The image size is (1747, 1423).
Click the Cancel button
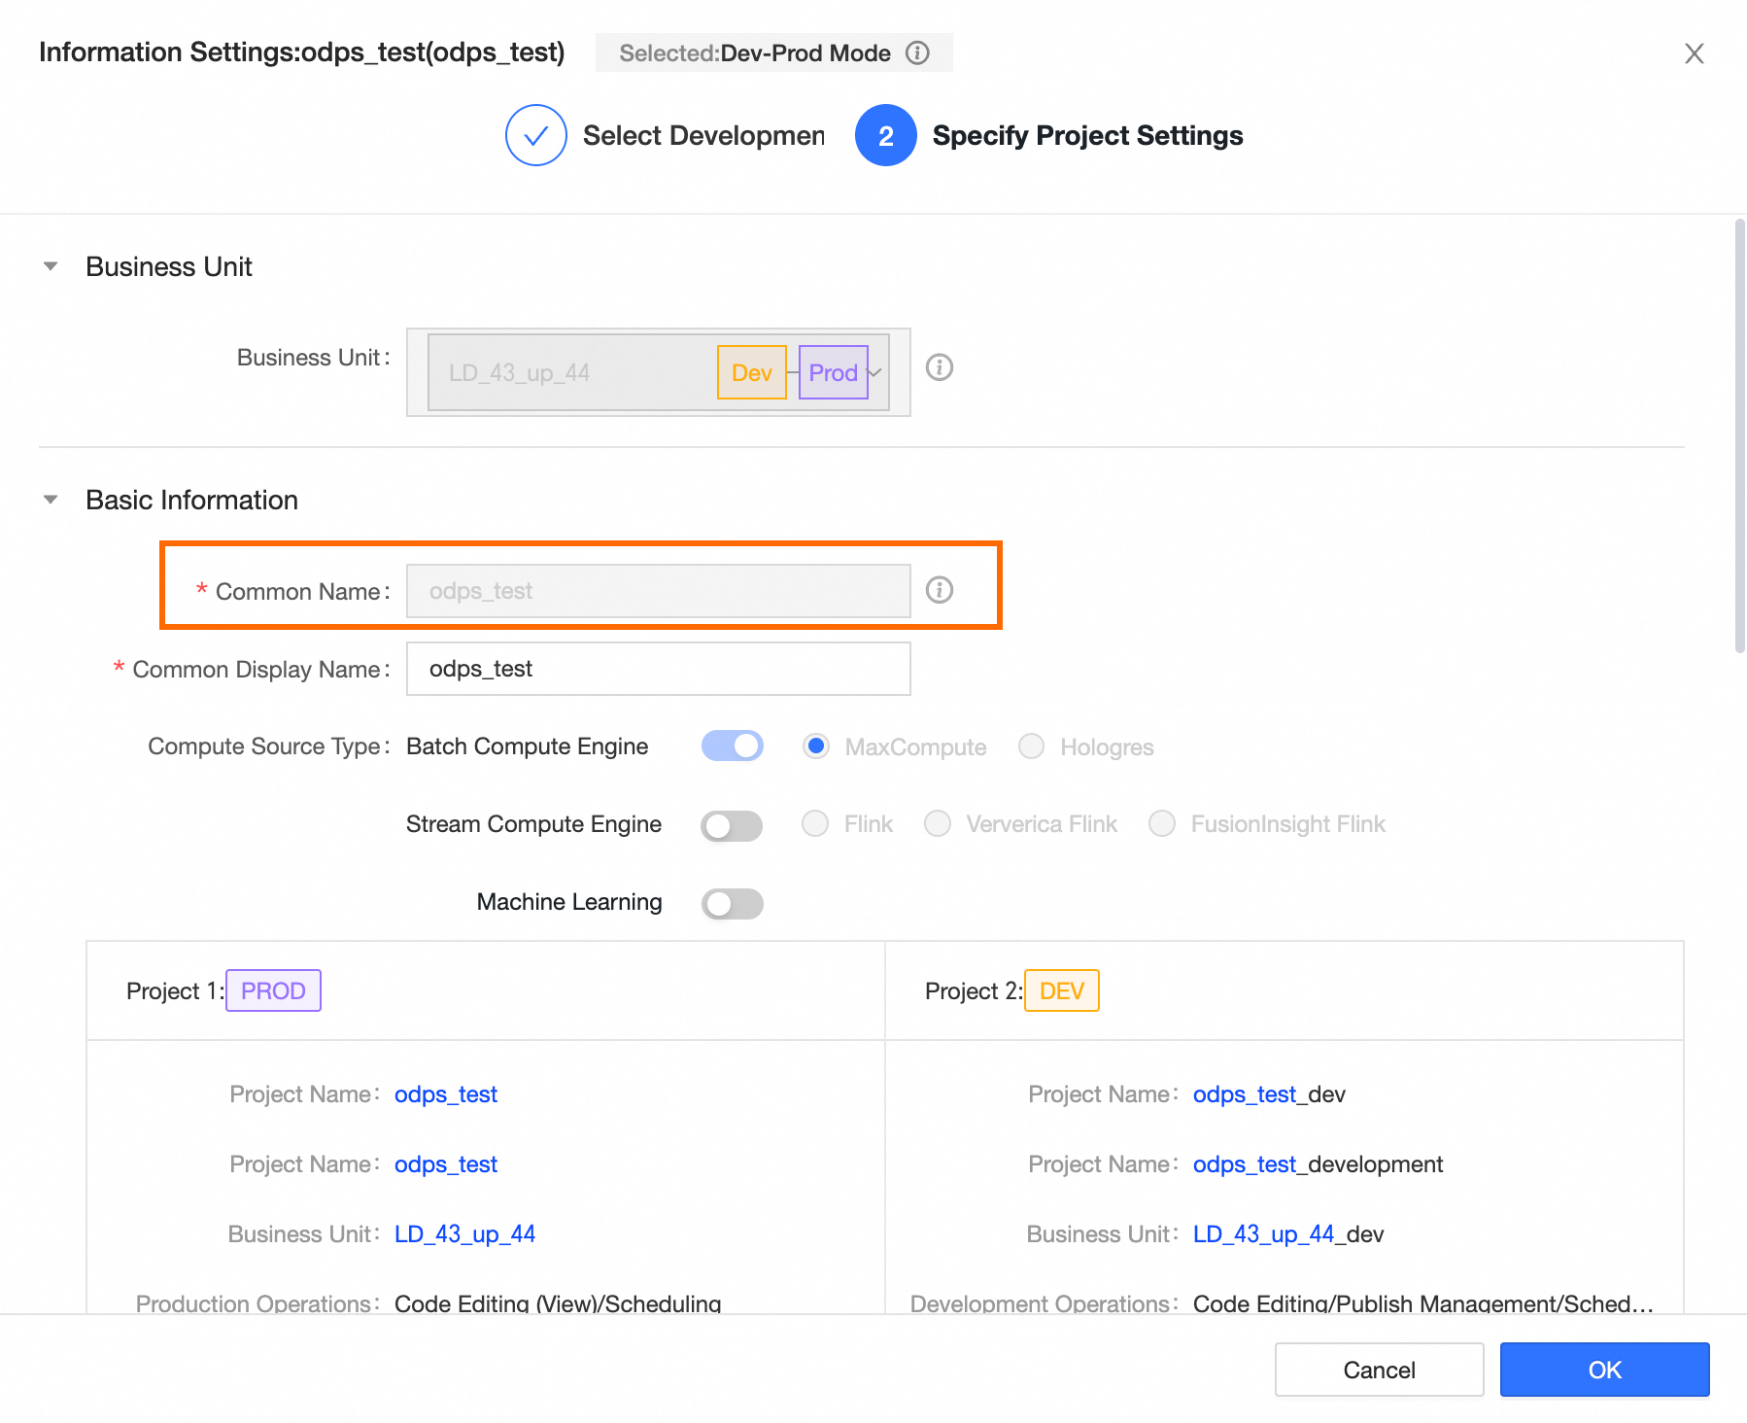coord(1379,1370)
